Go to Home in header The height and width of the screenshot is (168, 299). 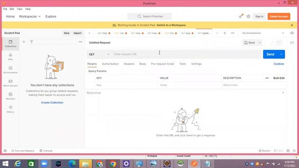point(10,16)
